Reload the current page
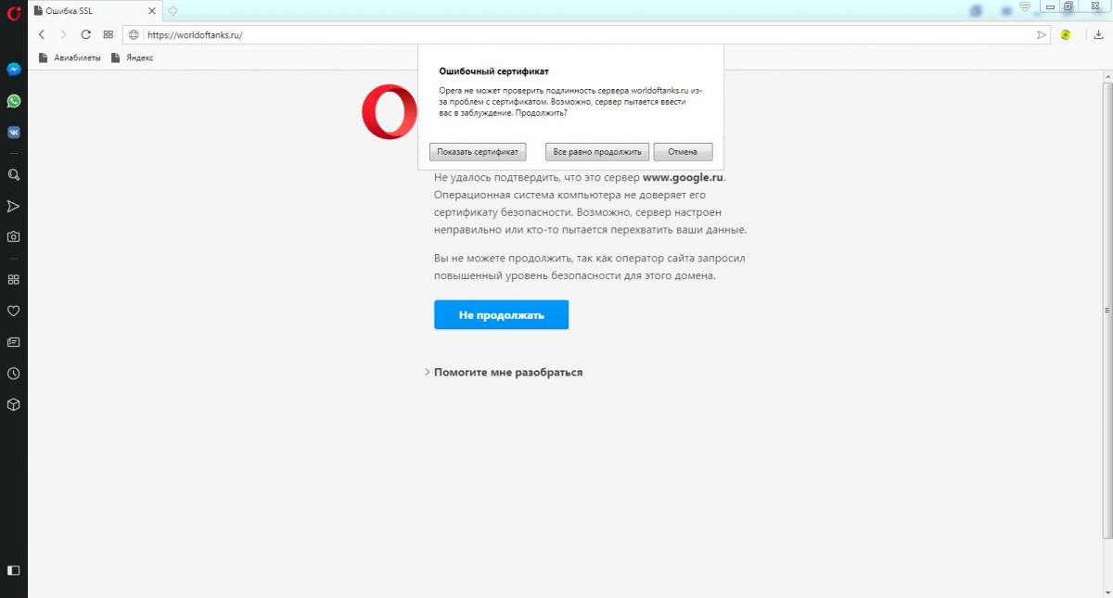The width and height of the screenshot is (1113, 598). 86,34
